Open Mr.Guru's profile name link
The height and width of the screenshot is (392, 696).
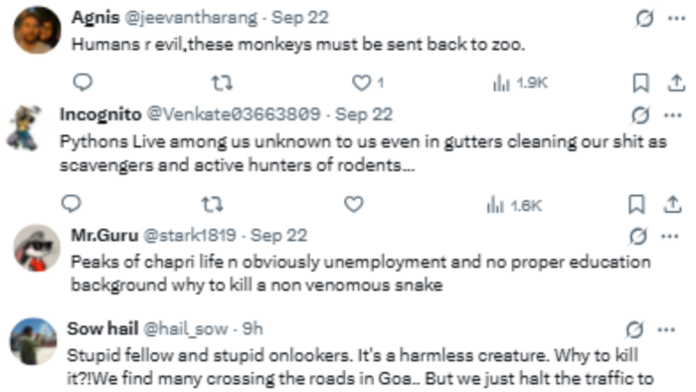pos(104,235)
